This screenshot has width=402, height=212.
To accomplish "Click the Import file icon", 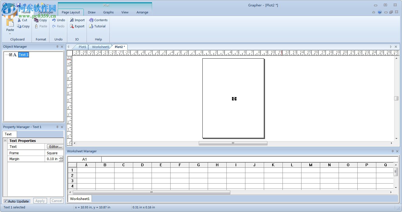I will (x=72, y=20).
